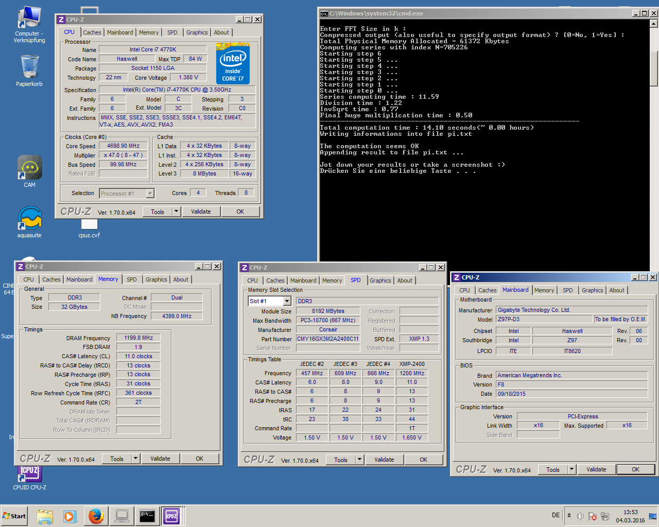Launch the CAM desktop application icon
Viewport: 659px width, 527px height.
pyautogui.click(x=29, y=171)
